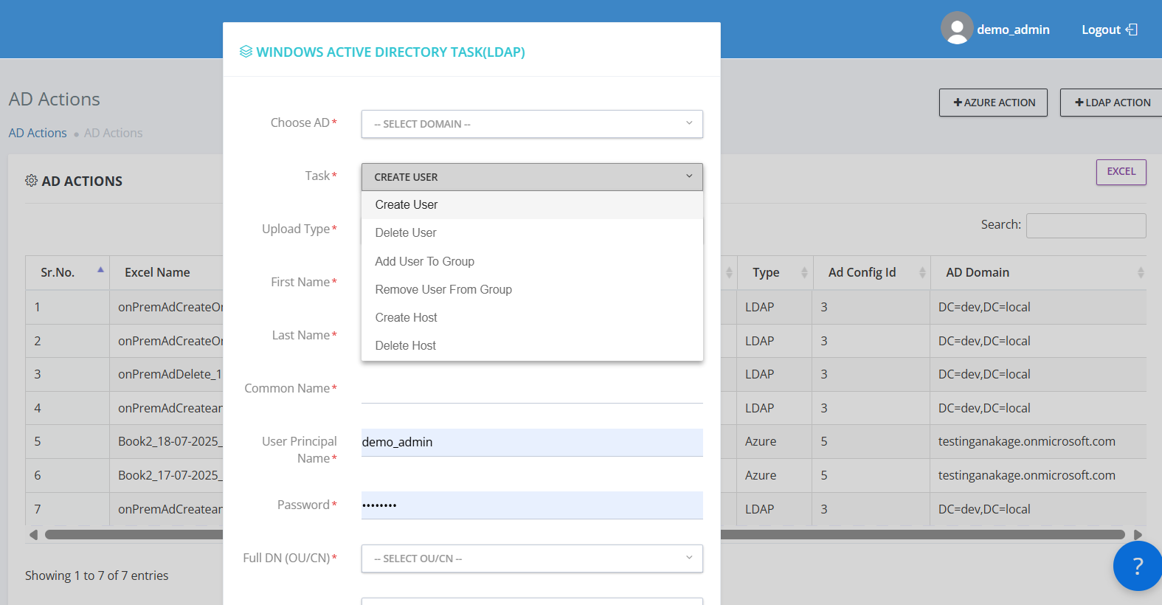Expand the Full DN OU/CN dropdown
1162x605 pixels.
[x=531, y=559]
